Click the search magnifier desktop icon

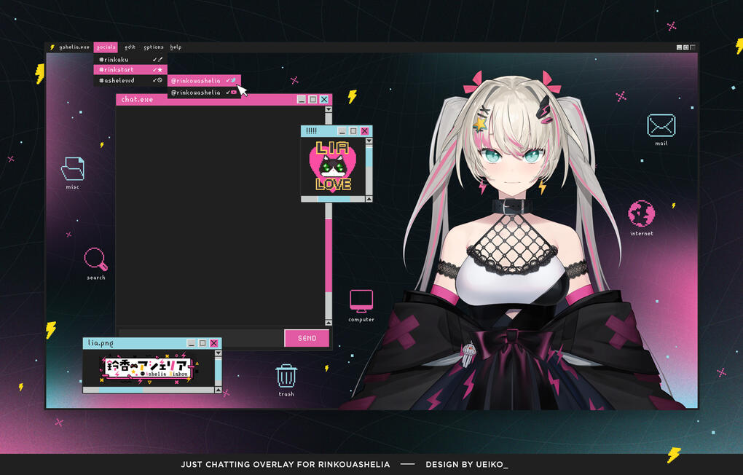[x=95, y=259]
